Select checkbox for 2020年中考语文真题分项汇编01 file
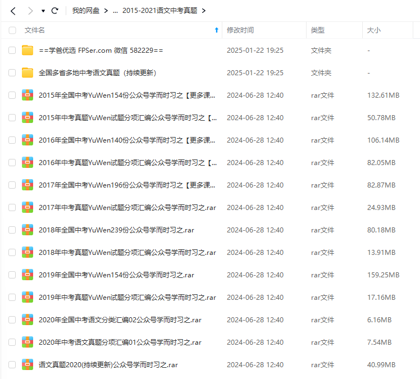Screen dimensions: 420x379 (x=12, y=343)
